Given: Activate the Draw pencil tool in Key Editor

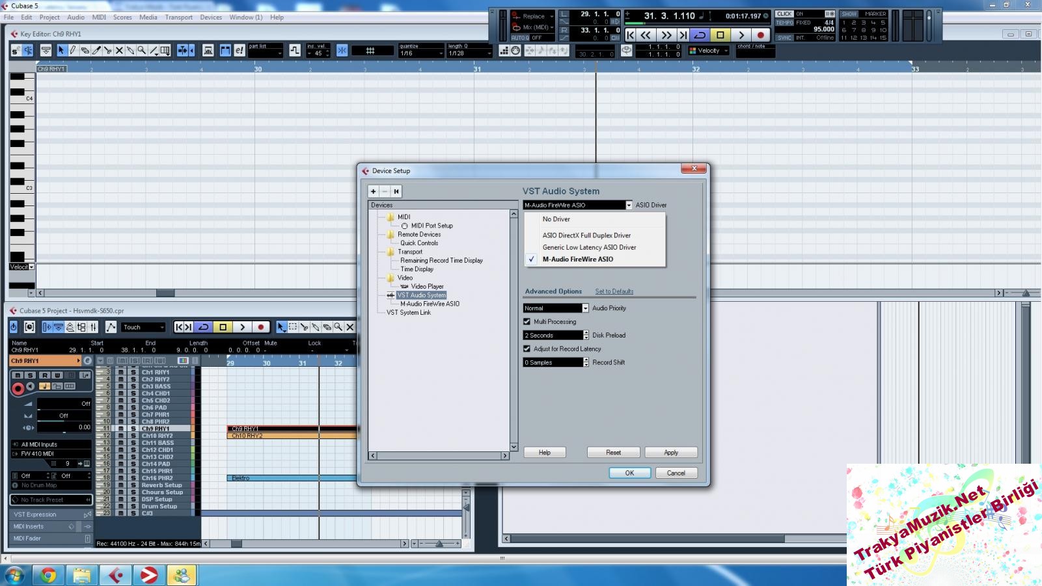Looking at the screenshot, I should 73,50.
